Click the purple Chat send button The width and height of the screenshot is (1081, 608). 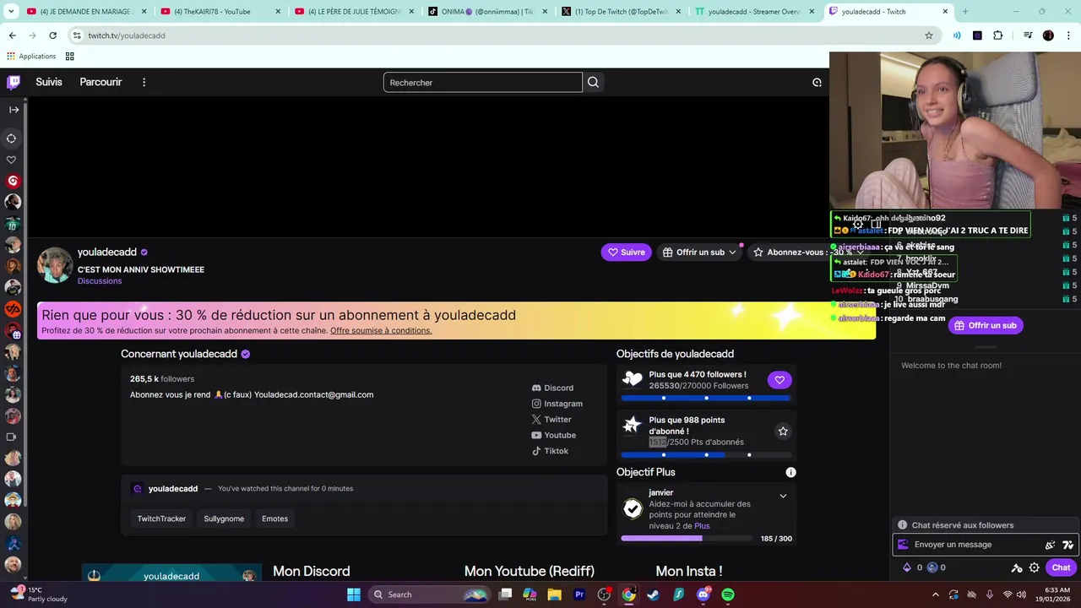(1061, 567)
